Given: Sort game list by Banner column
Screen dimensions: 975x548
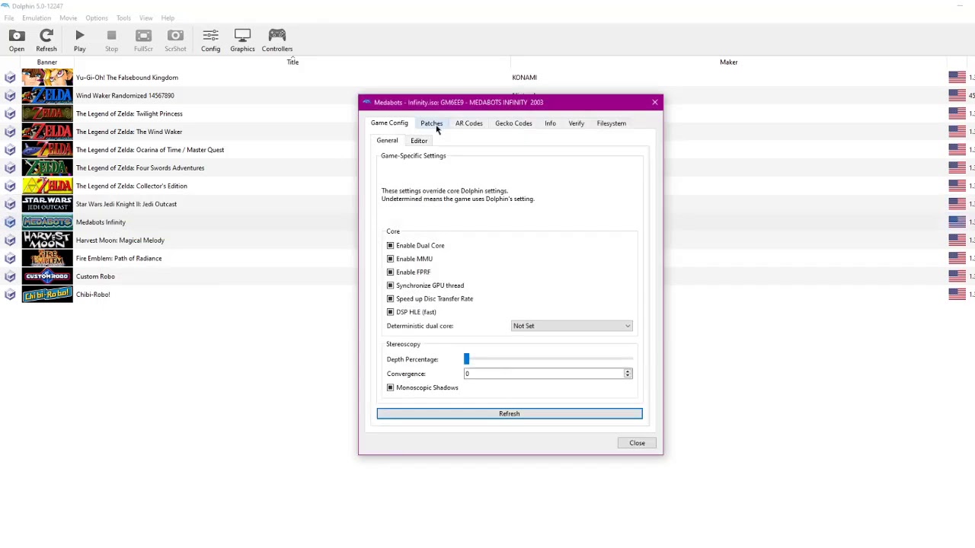Looking at the screenshot, I should [47, 62].
